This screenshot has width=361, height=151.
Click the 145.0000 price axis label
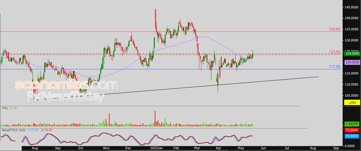(x=352, y=7)
